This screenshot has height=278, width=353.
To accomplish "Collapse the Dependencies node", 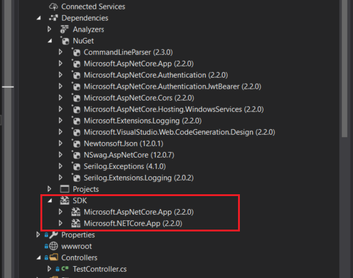I will tap(39, 18).
